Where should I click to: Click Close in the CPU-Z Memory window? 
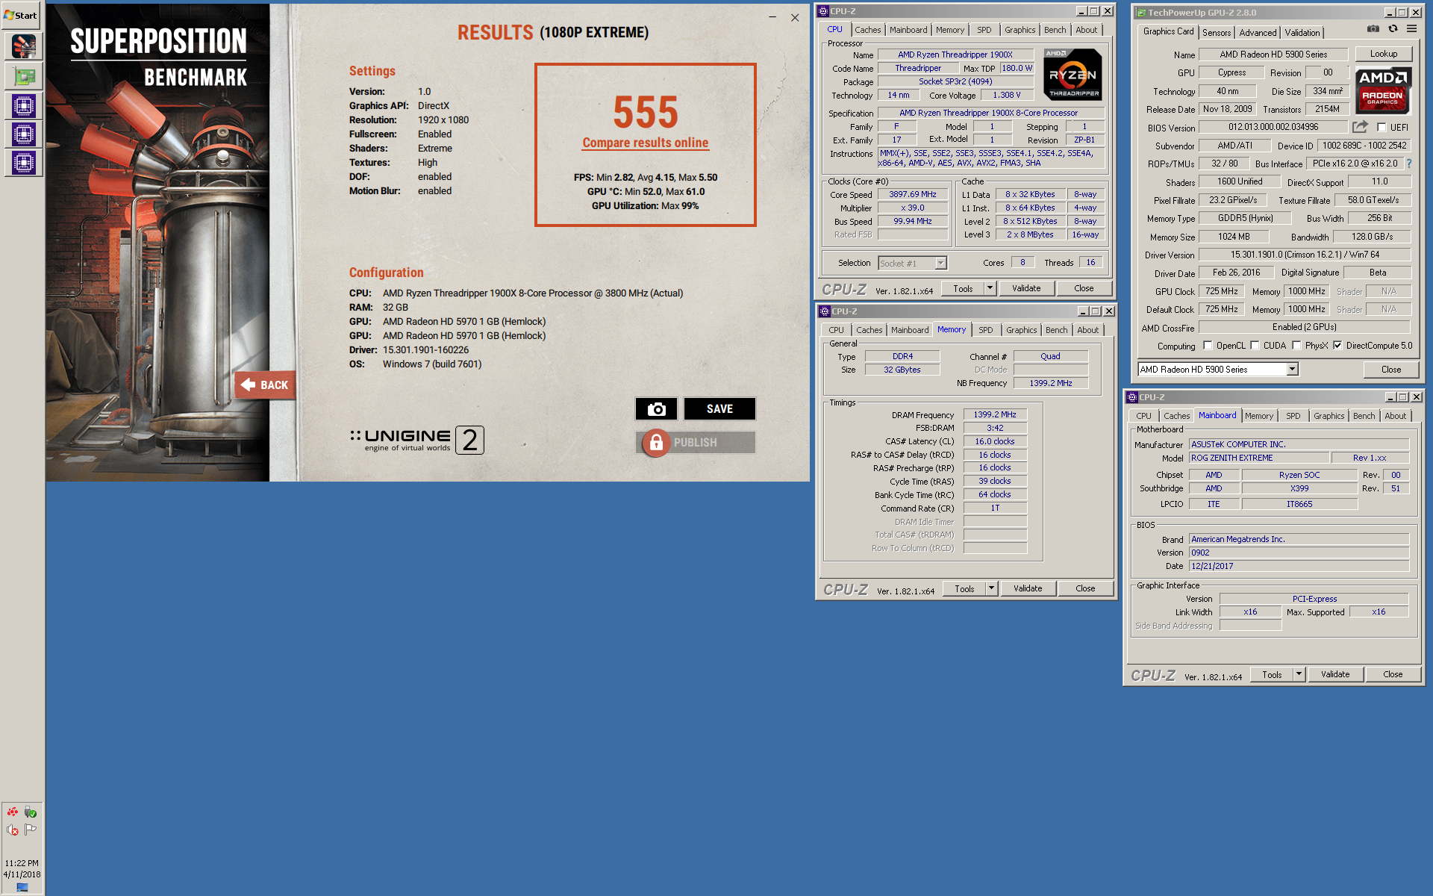click(1085, 588)
